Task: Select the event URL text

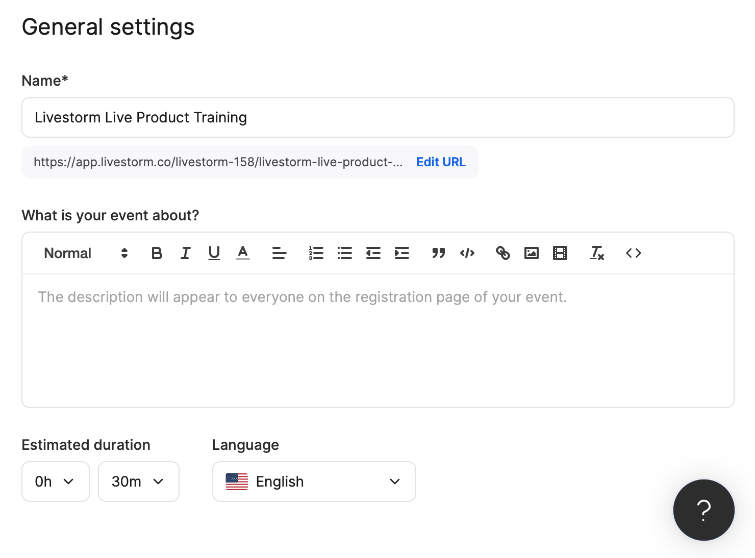Action: (218, 162)
